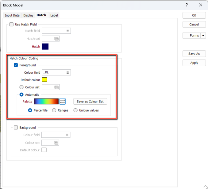Click the reverse palette arrows icon
The image size is (208, 189).
click(x=63, y=102)
